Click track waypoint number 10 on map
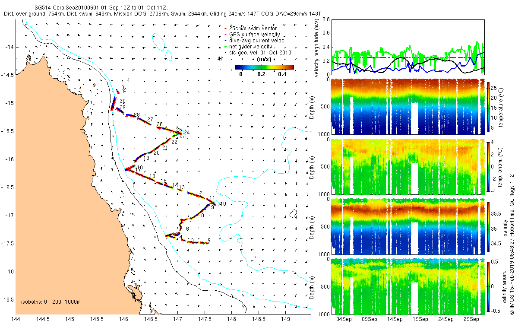The width and height of the screenshot is (518, 324). 223,204
